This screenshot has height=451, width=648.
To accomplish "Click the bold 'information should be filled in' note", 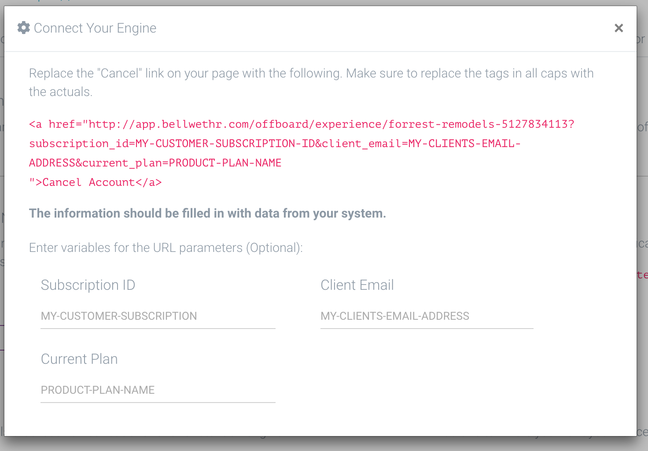I will point(207,214).
